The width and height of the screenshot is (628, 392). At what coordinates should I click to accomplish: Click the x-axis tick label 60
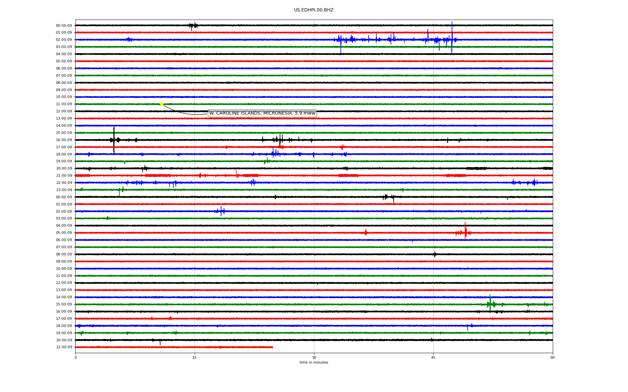[x=552, y=358]
